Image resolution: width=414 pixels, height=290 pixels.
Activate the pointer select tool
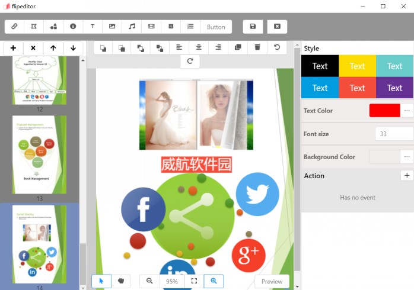coord(101,281)
